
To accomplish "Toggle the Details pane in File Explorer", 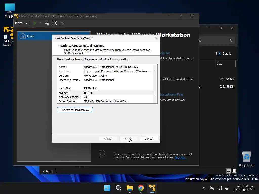I will (224, 54).
